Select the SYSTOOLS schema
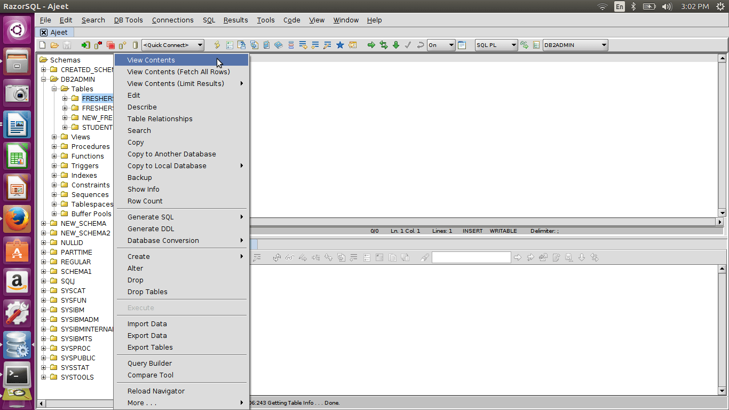The image size is (729, 410). click(x=77, y=377)
